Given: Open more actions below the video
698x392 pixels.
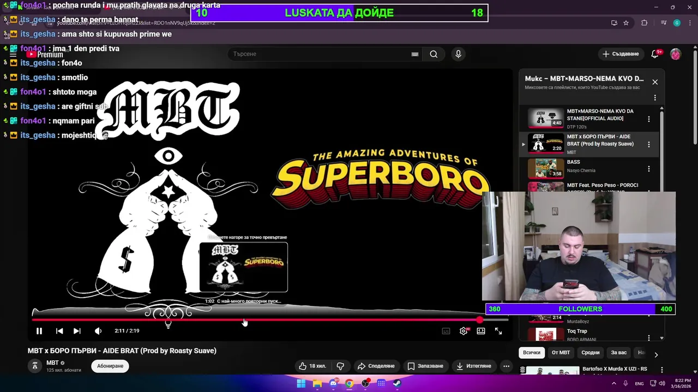Looking at the screenshot, I should tap(506, 366).
